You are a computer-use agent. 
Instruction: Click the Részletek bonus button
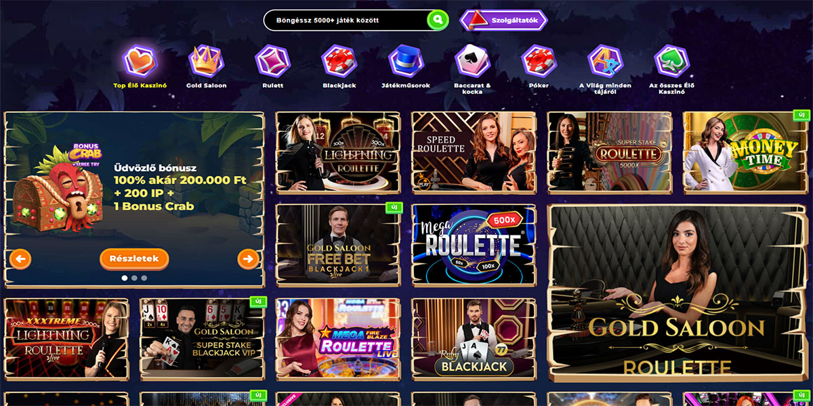pyautogui.click(x=134, y=258)
